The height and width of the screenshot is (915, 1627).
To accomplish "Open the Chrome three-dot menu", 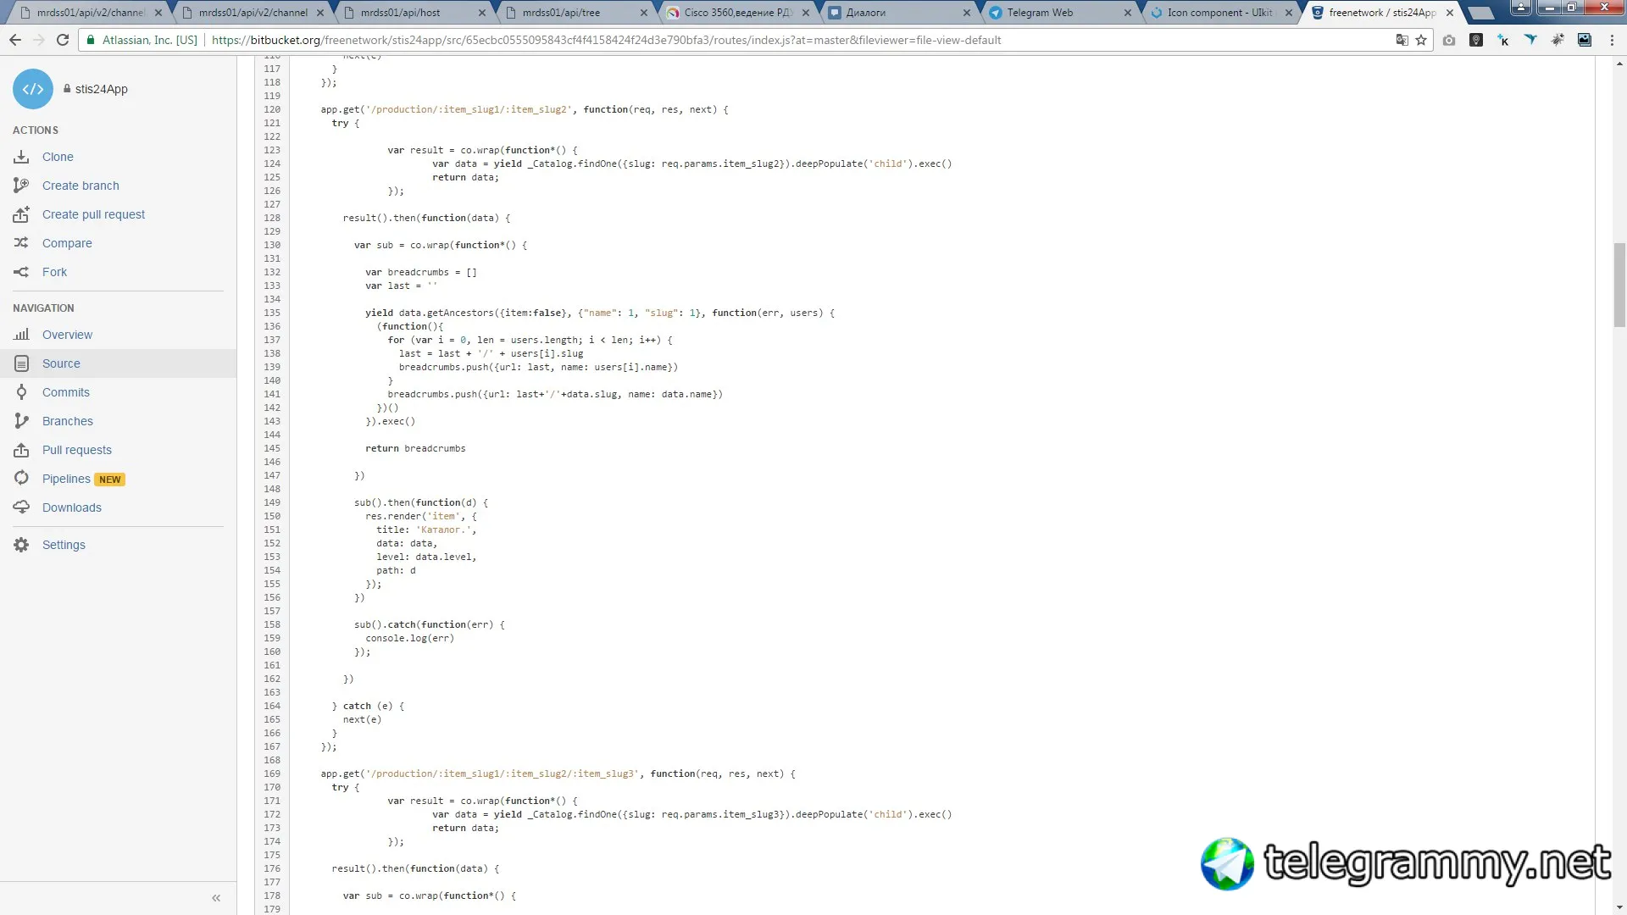I will (1612, 40).
